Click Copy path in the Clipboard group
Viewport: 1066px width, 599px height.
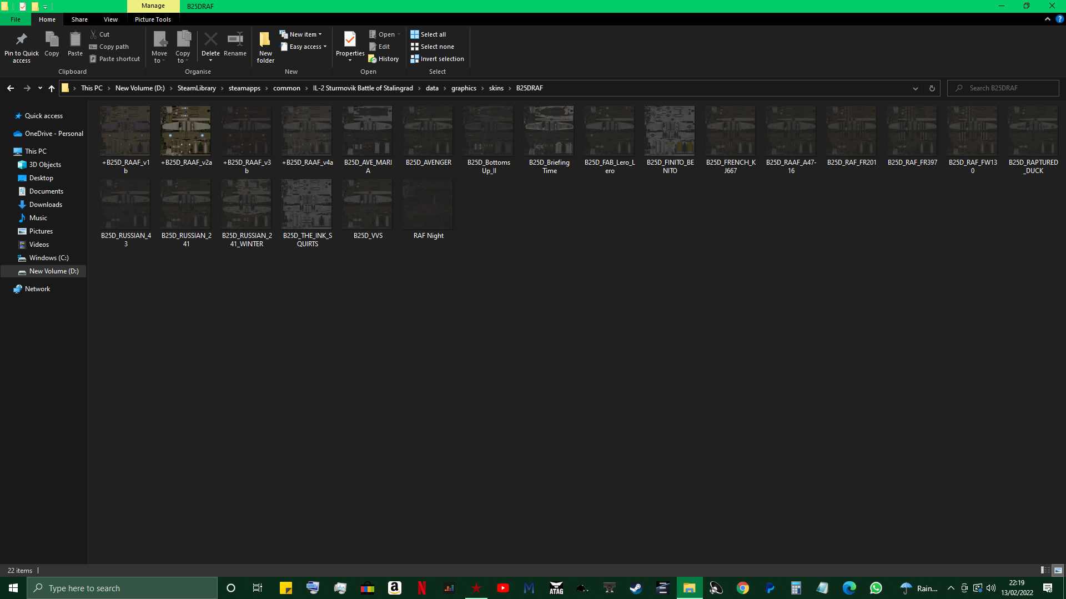coord(109,47)
